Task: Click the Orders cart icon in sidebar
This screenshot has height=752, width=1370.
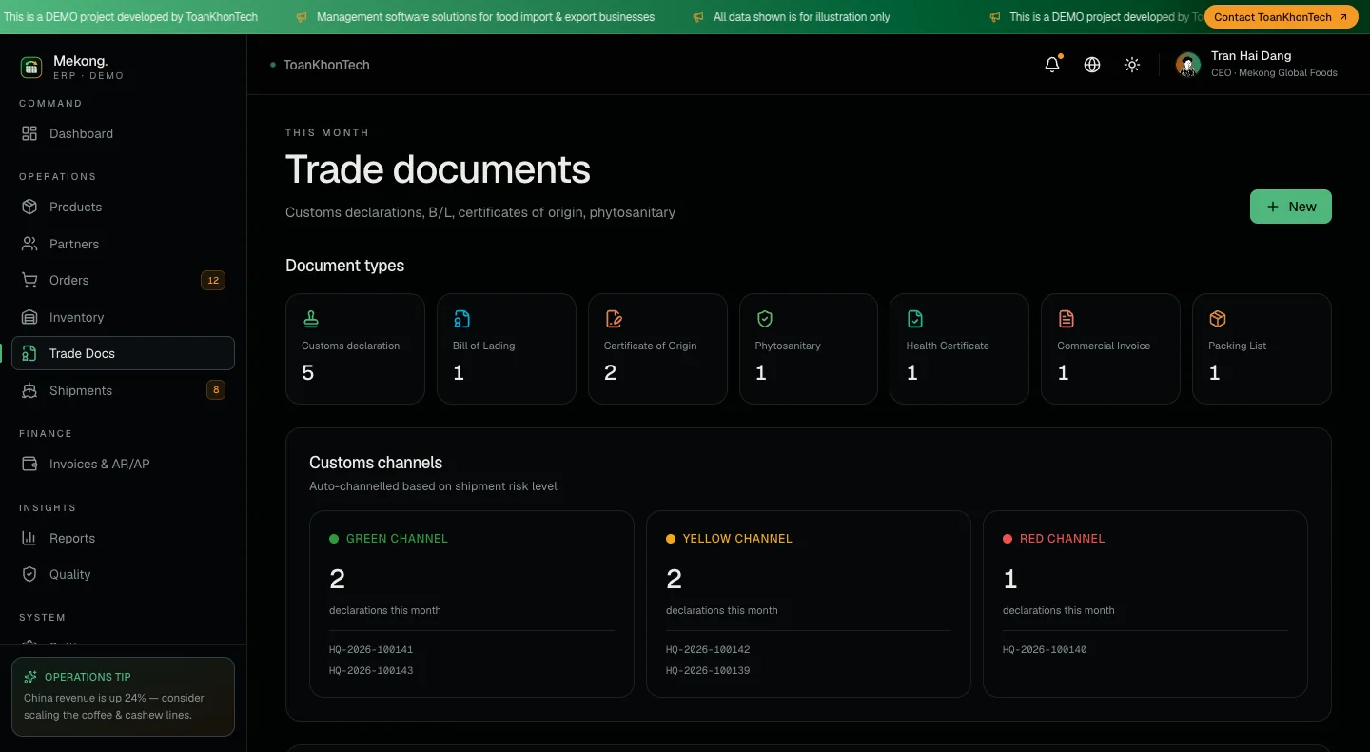Action: coord(29,280)
